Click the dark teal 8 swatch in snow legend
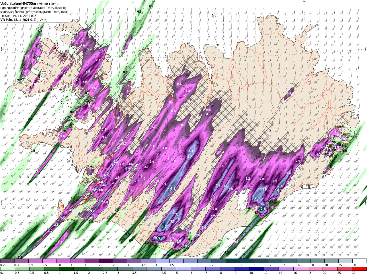The height and width of the screenshot is (275, 367). pyautogui.click(x=233, y=261)
